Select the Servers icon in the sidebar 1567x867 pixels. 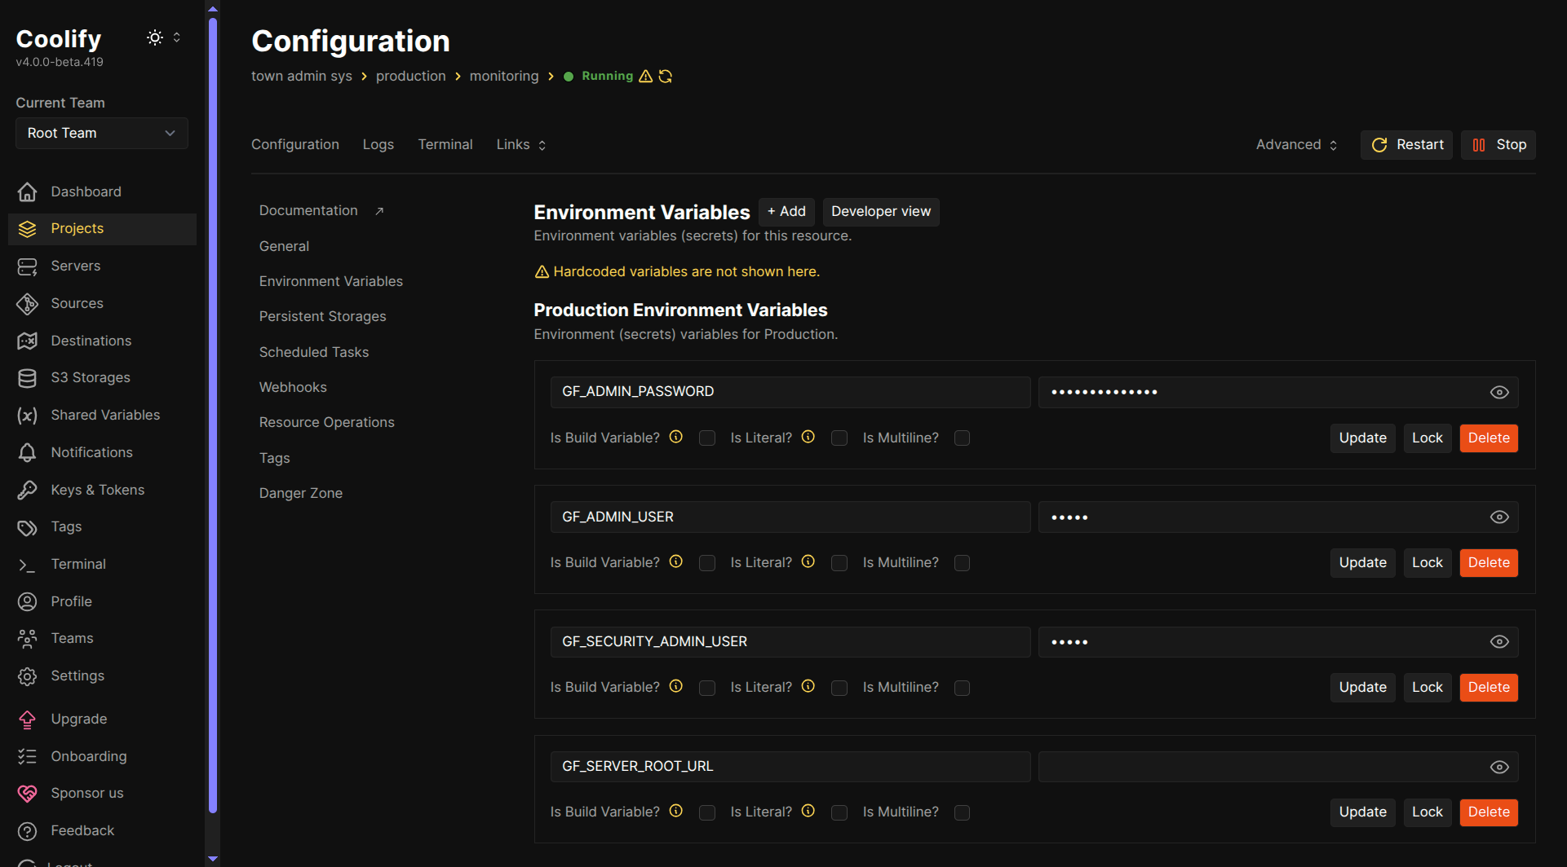pos(27,266)
